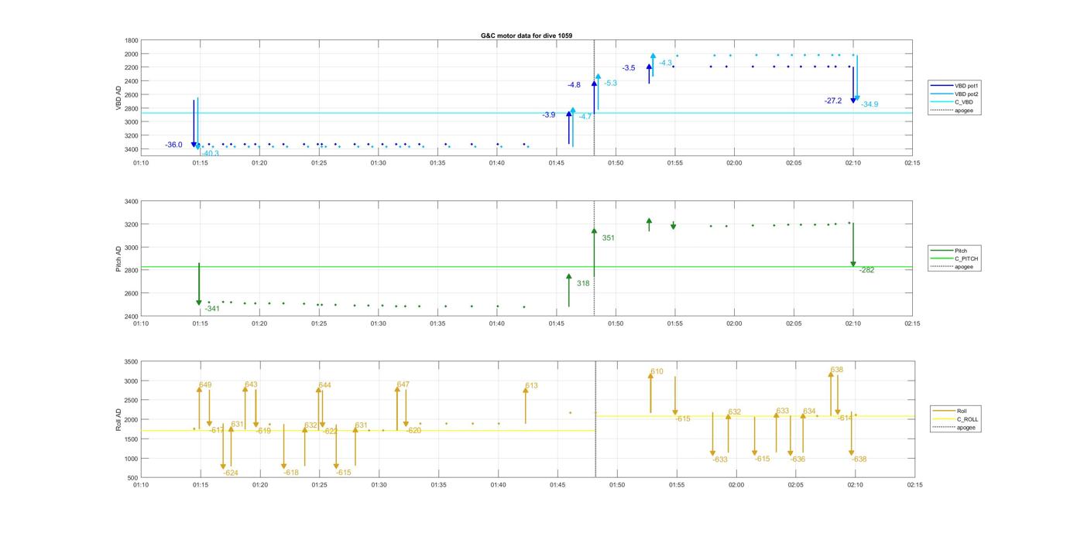The image size is (1084, 536).
Task: Click the '610' roll value label
Action: pyautogui.click(x=657, y=372)
